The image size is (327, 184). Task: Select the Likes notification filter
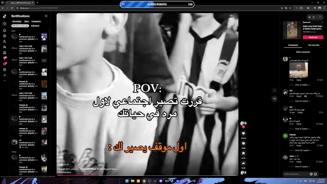tap(26, 21)
